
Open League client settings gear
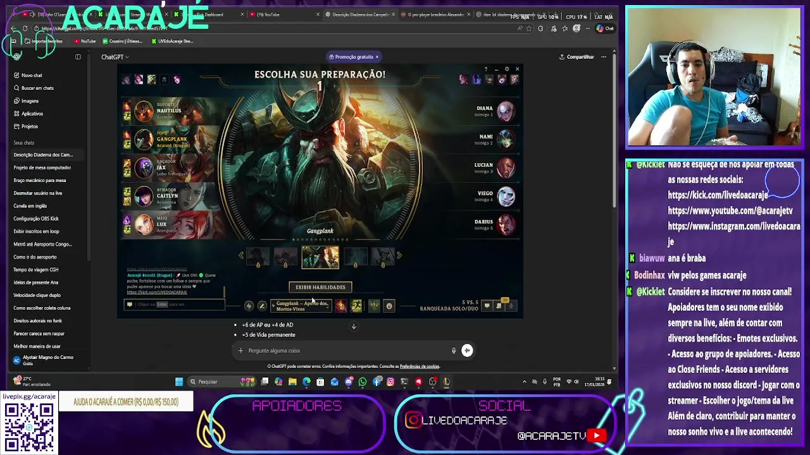click(507, 69)
